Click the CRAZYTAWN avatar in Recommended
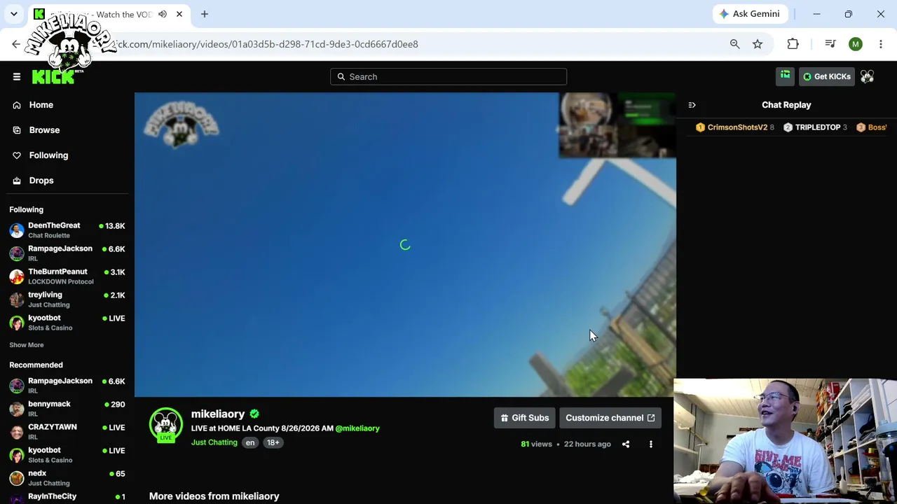 [17, 432]
